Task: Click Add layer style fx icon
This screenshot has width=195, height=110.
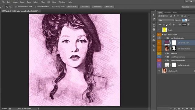Action: (x=175, y=109)
